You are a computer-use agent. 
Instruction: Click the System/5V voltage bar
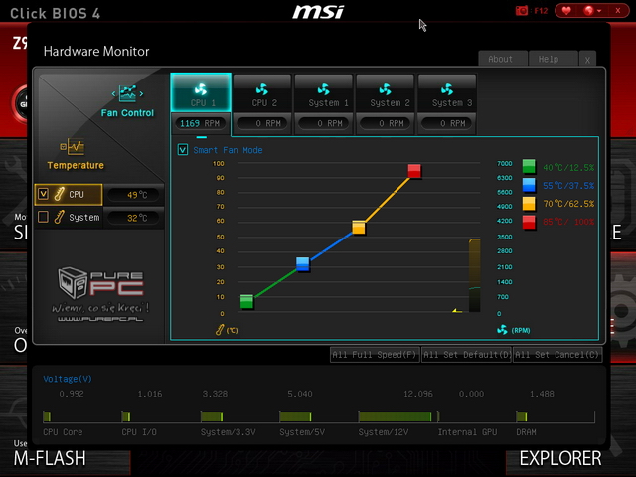[295, 416]
